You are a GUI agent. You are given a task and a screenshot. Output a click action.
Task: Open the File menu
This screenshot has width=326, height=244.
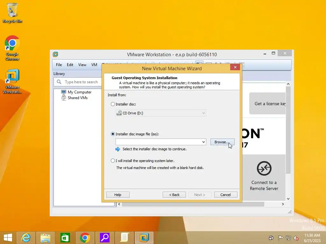pyautogui.click(x=59, y=65)
